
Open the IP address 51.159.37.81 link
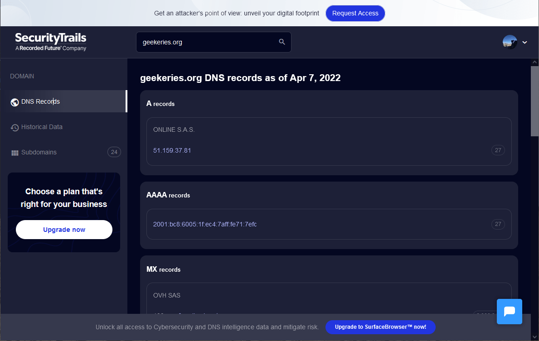tap(172, 150)
